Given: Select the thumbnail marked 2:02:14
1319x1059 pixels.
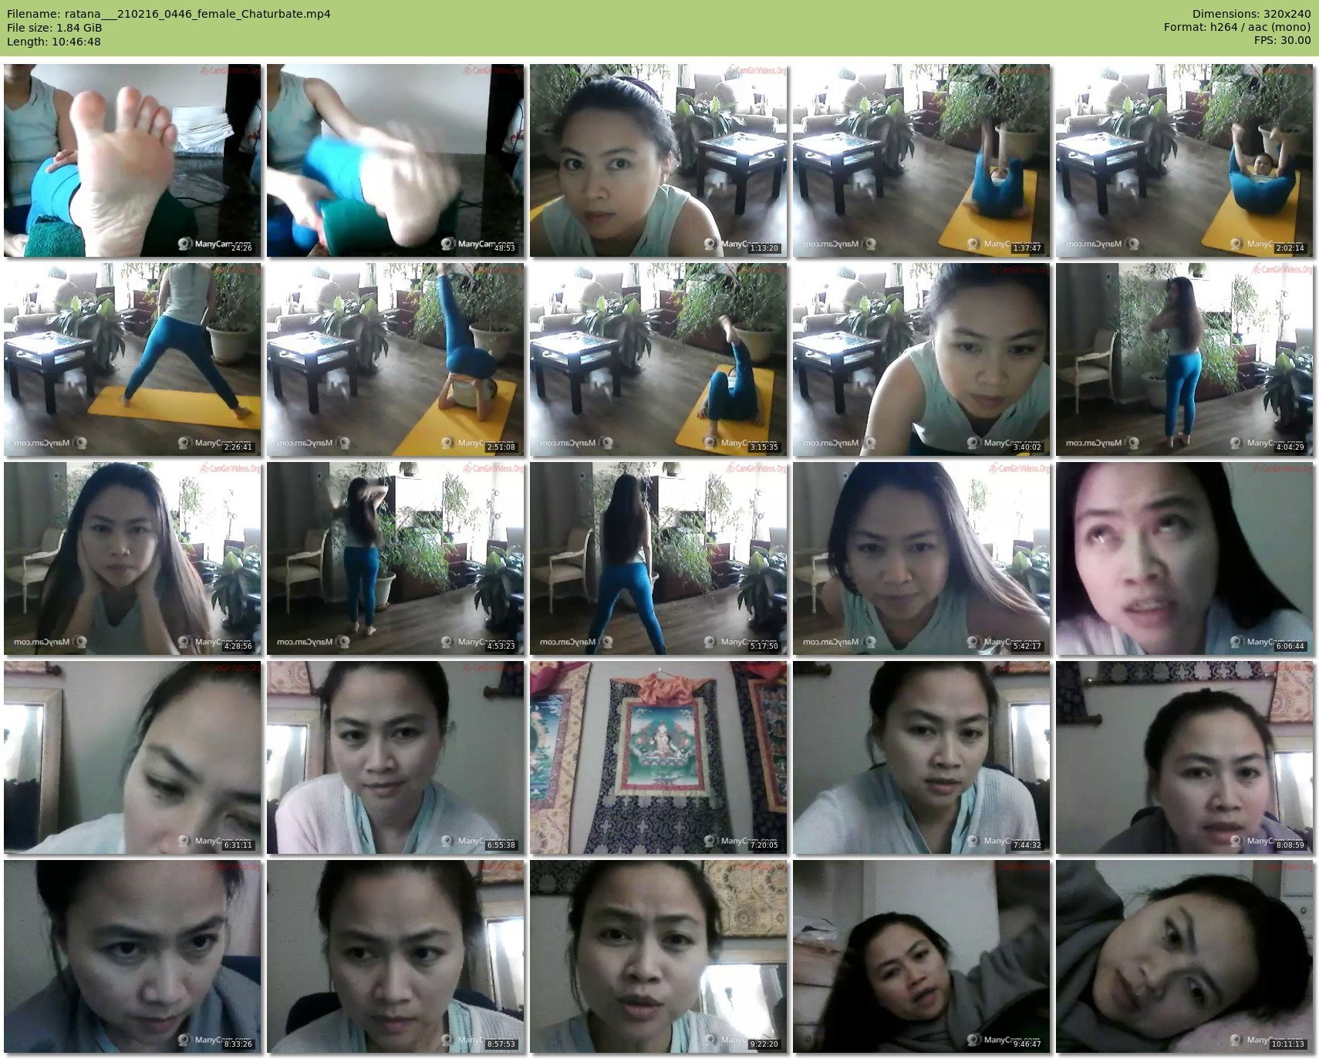Looking at the screenshot, I should [1184, 160].
